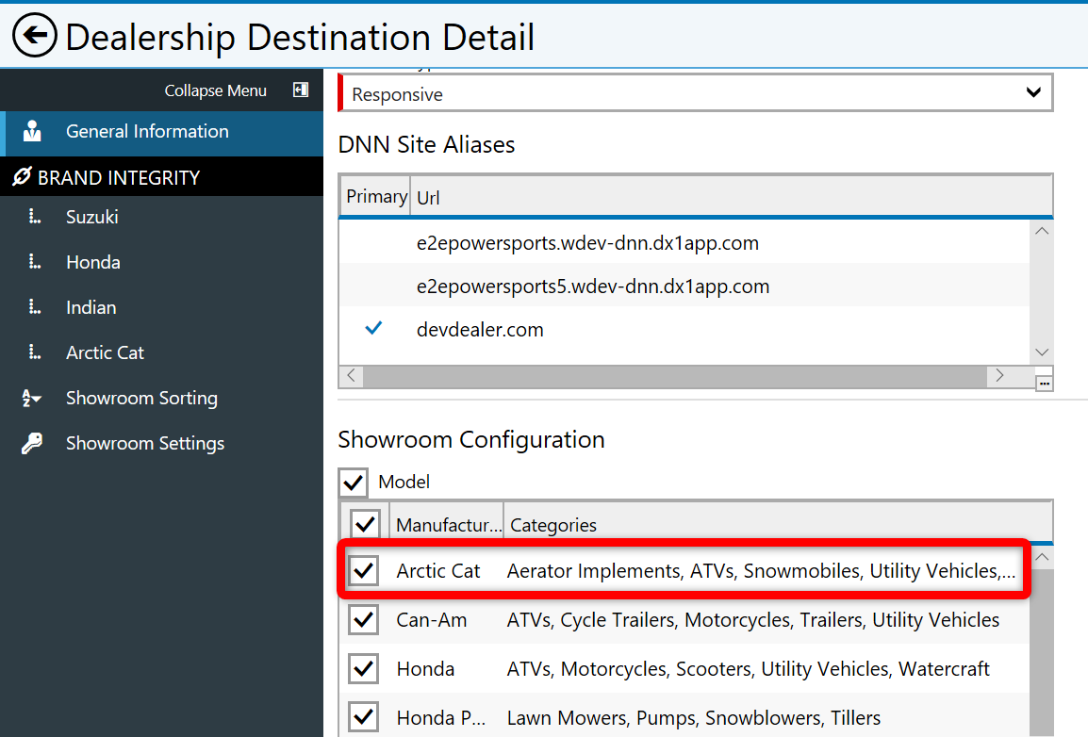Uncheck the Can-Am row checkbox
The width and height of the screenshot is (1088, 737).
pyautogui.click(x=364, y=620)
